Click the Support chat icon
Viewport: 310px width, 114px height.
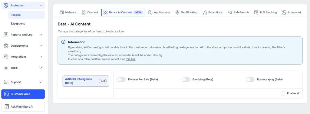pos(6,82)
